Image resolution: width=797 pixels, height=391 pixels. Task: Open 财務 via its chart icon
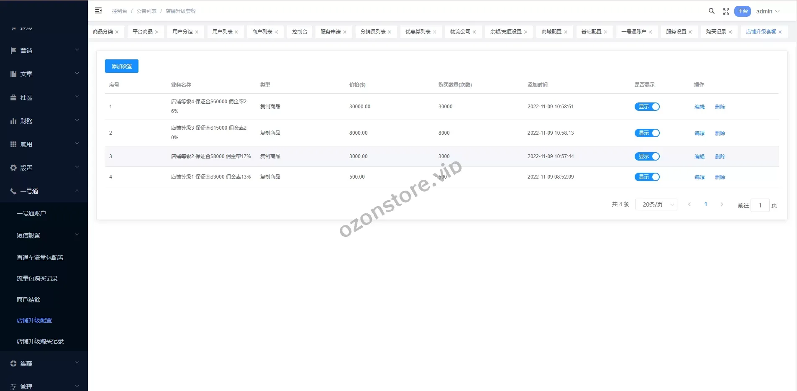coord(14,121)
